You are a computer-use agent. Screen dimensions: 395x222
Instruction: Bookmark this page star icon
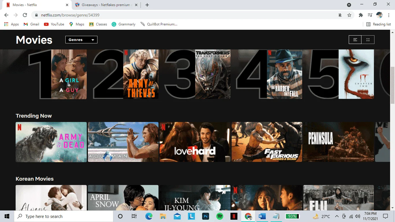(x=349, y=15)
